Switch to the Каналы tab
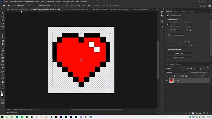This screenshot has width=212, height=119. (178, 64)
